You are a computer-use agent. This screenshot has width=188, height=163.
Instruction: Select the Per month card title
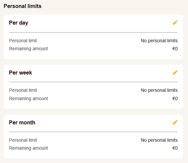(x=22, y=122)
